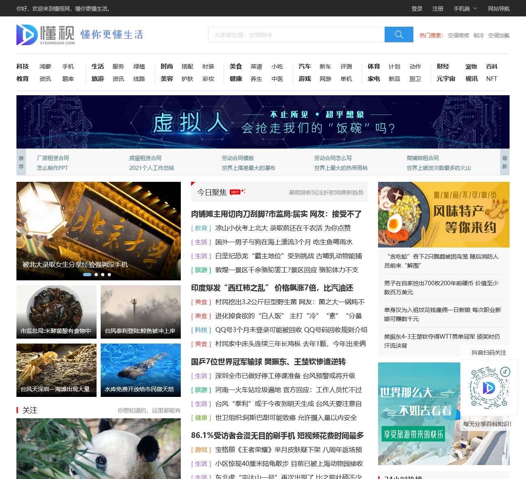Viewport: 526px width, 479px height.
Task: Open article 世卫组织:阿斯巴甜可能致癌
Action: pos(286,418)
